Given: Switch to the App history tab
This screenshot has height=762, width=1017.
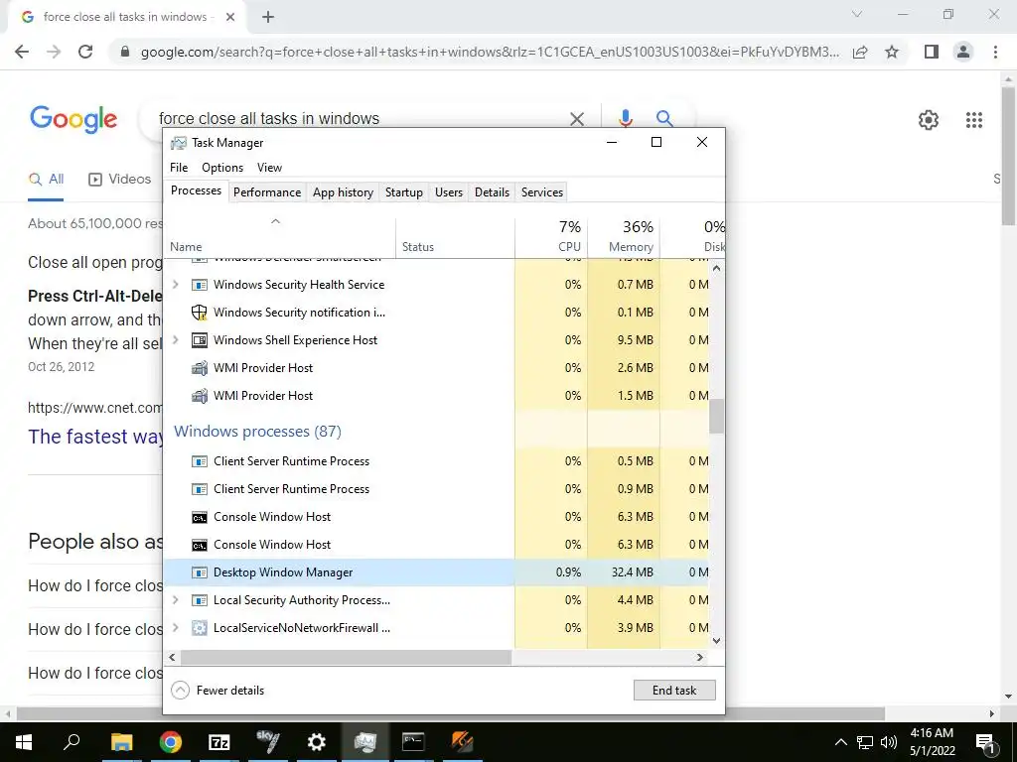Looking at the screenshot, I should (x=343, y=191).
